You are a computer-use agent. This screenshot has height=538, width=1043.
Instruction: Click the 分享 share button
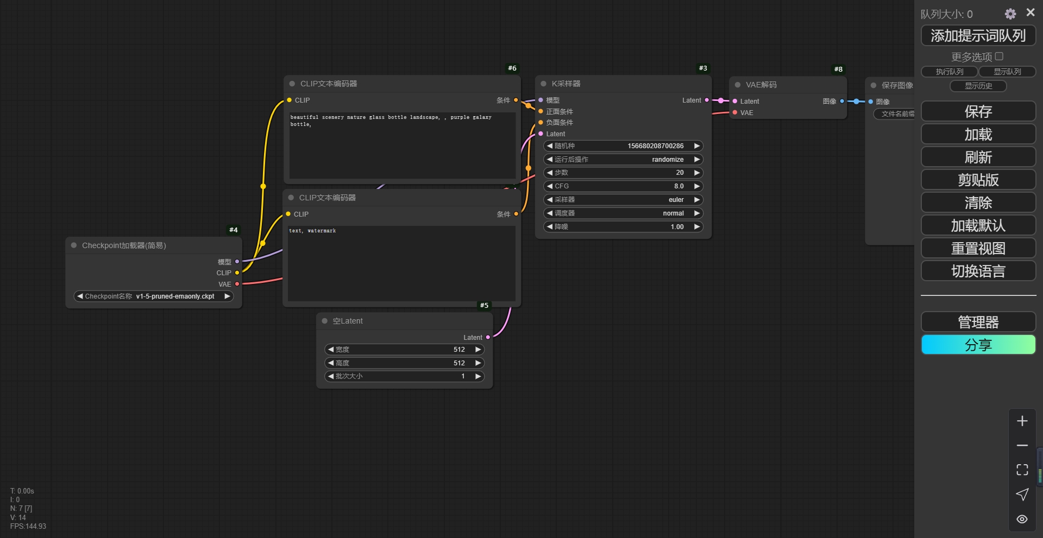(x=978, y=345)
